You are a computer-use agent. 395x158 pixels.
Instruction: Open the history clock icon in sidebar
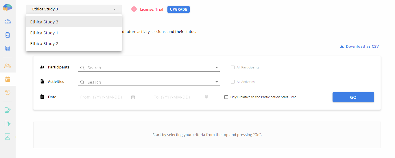[8, 92]
